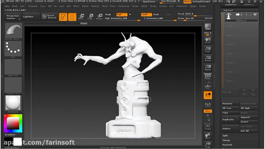The image size is (265, 149).
Task: Open the Preferences menu
Action: click(x=124, y=6)
